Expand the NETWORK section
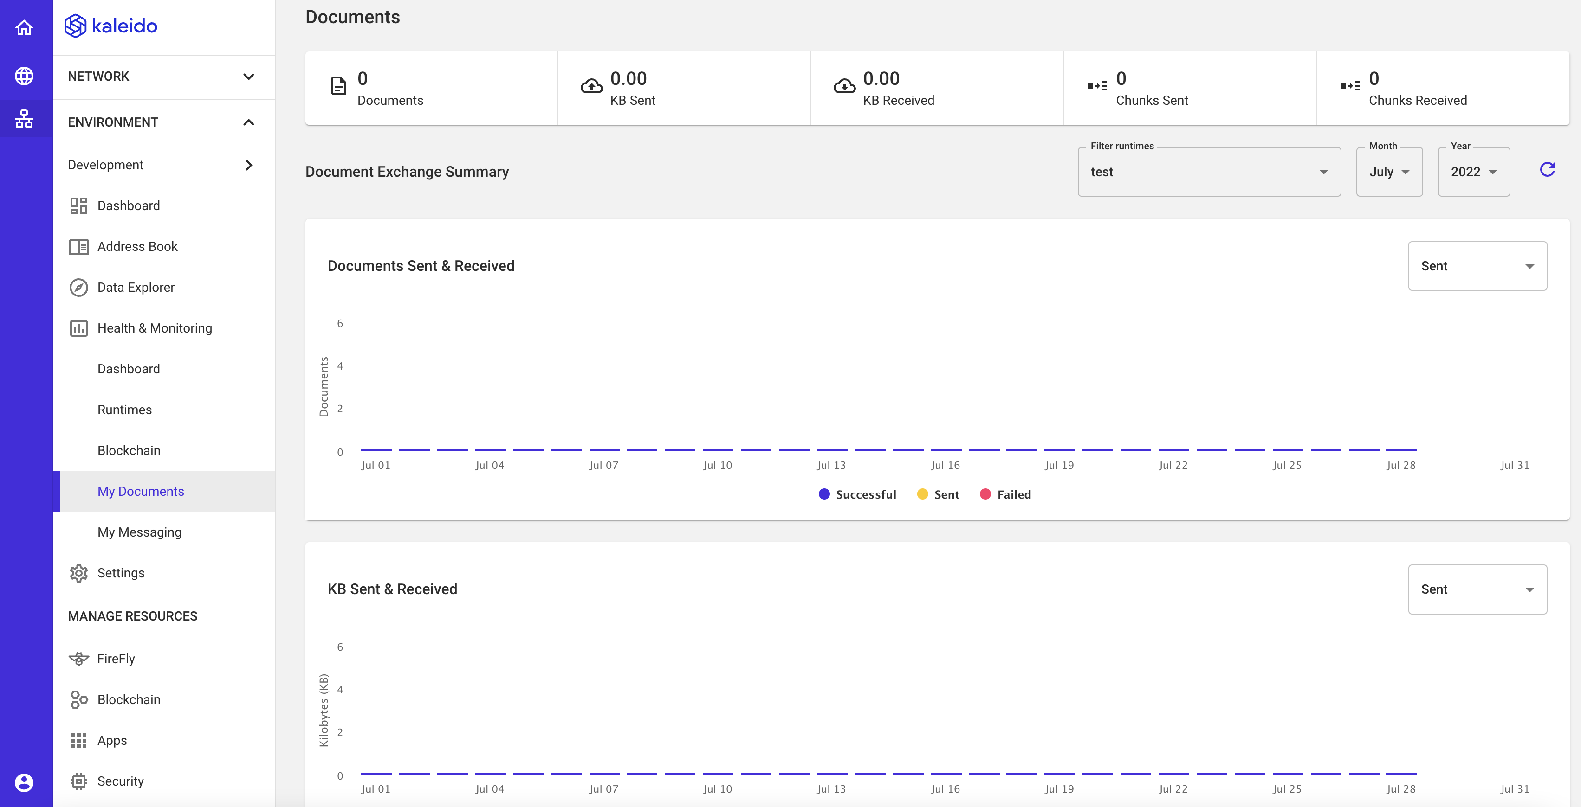Viewport: 1581px width, 807px height. tap(164, 77)
